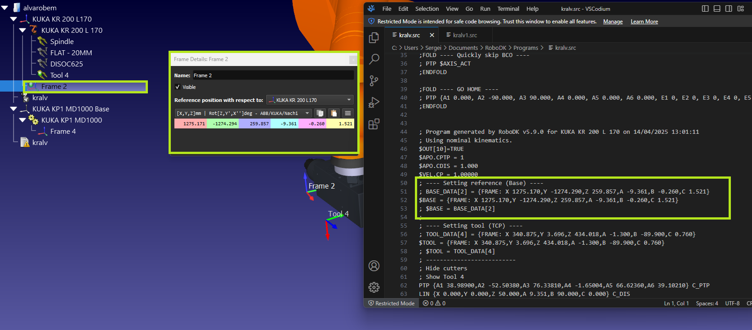752x330 pixels.
Task: Click the Learn More link in banner
Action: click(644, 22)
